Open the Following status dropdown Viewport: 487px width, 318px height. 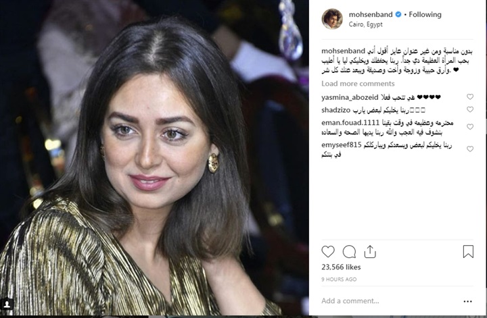(425, 15)
